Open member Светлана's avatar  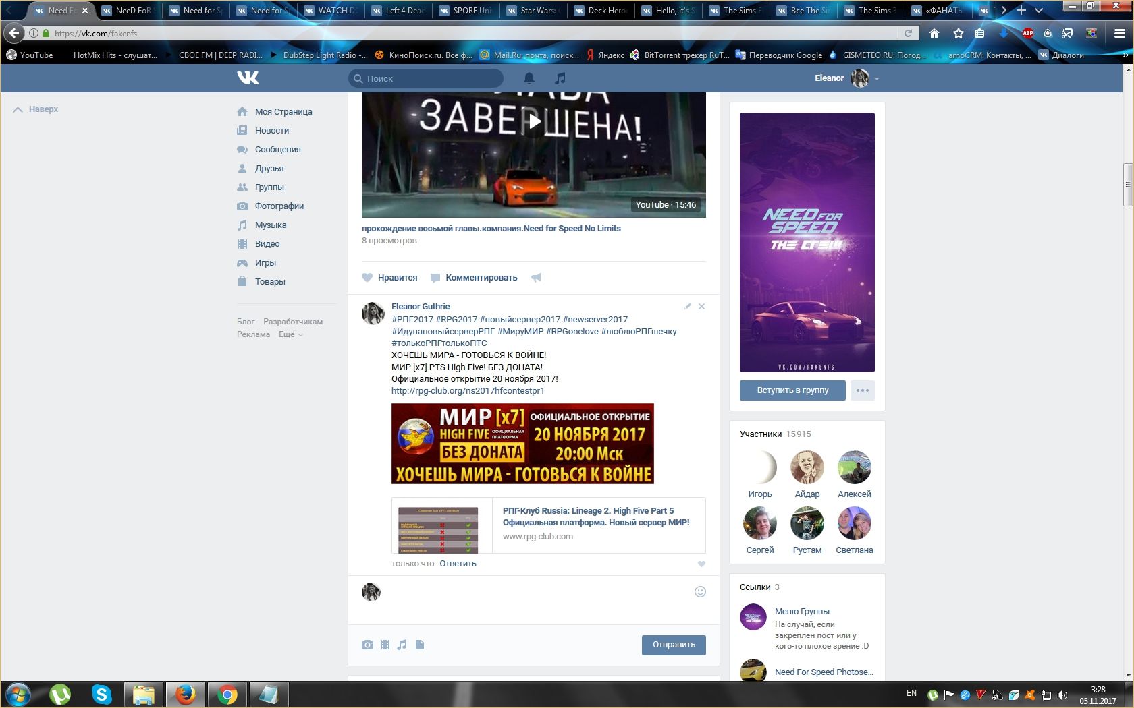[x=855, y=523]
